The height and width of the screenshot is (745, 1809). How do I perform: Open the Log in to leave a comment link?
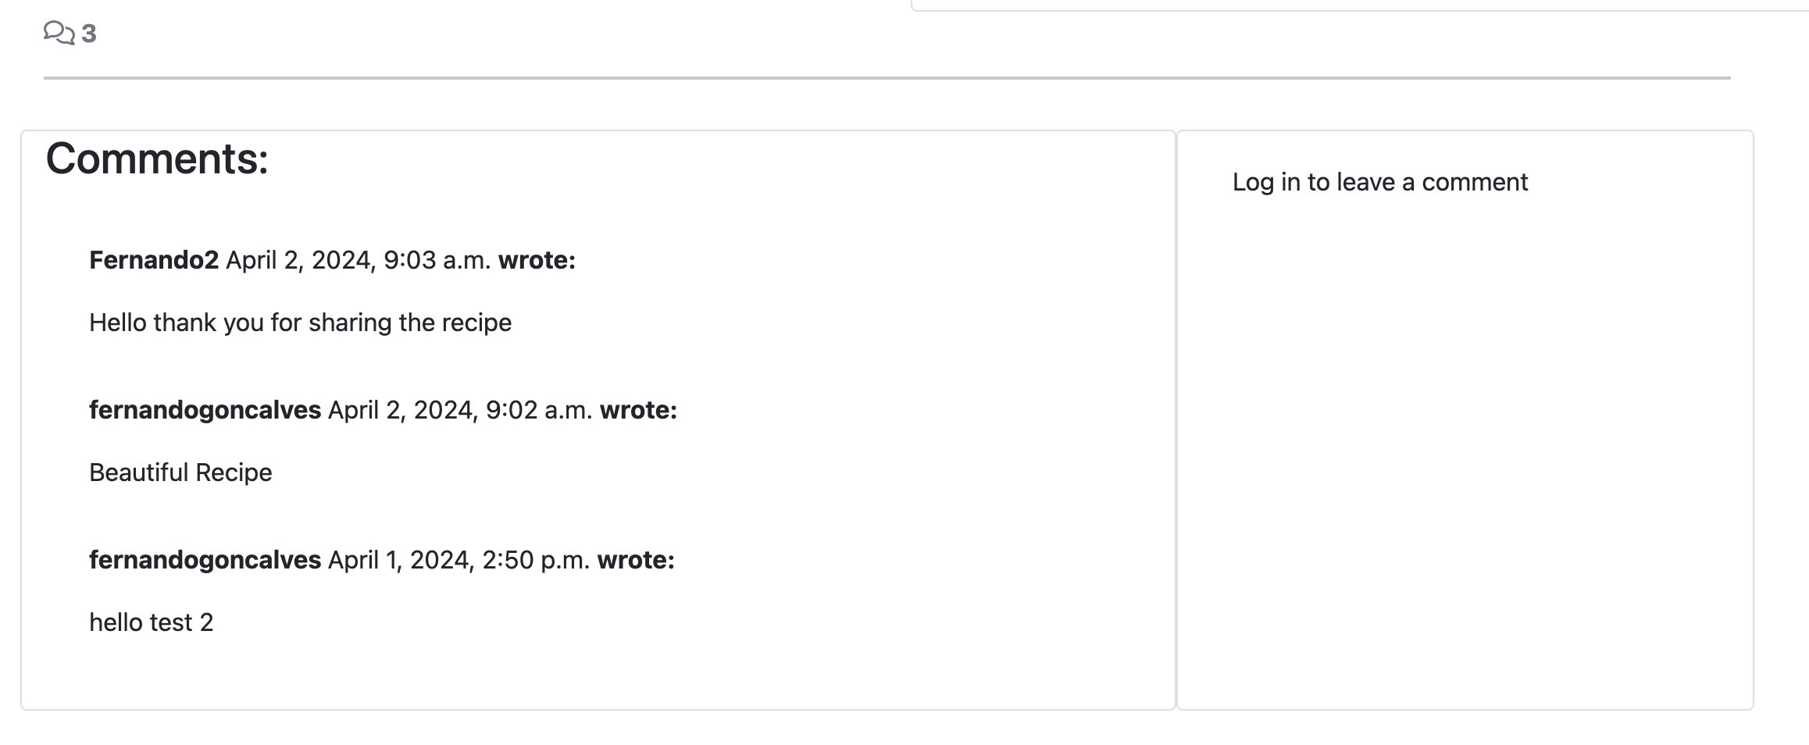click(x=1379, y=180)
